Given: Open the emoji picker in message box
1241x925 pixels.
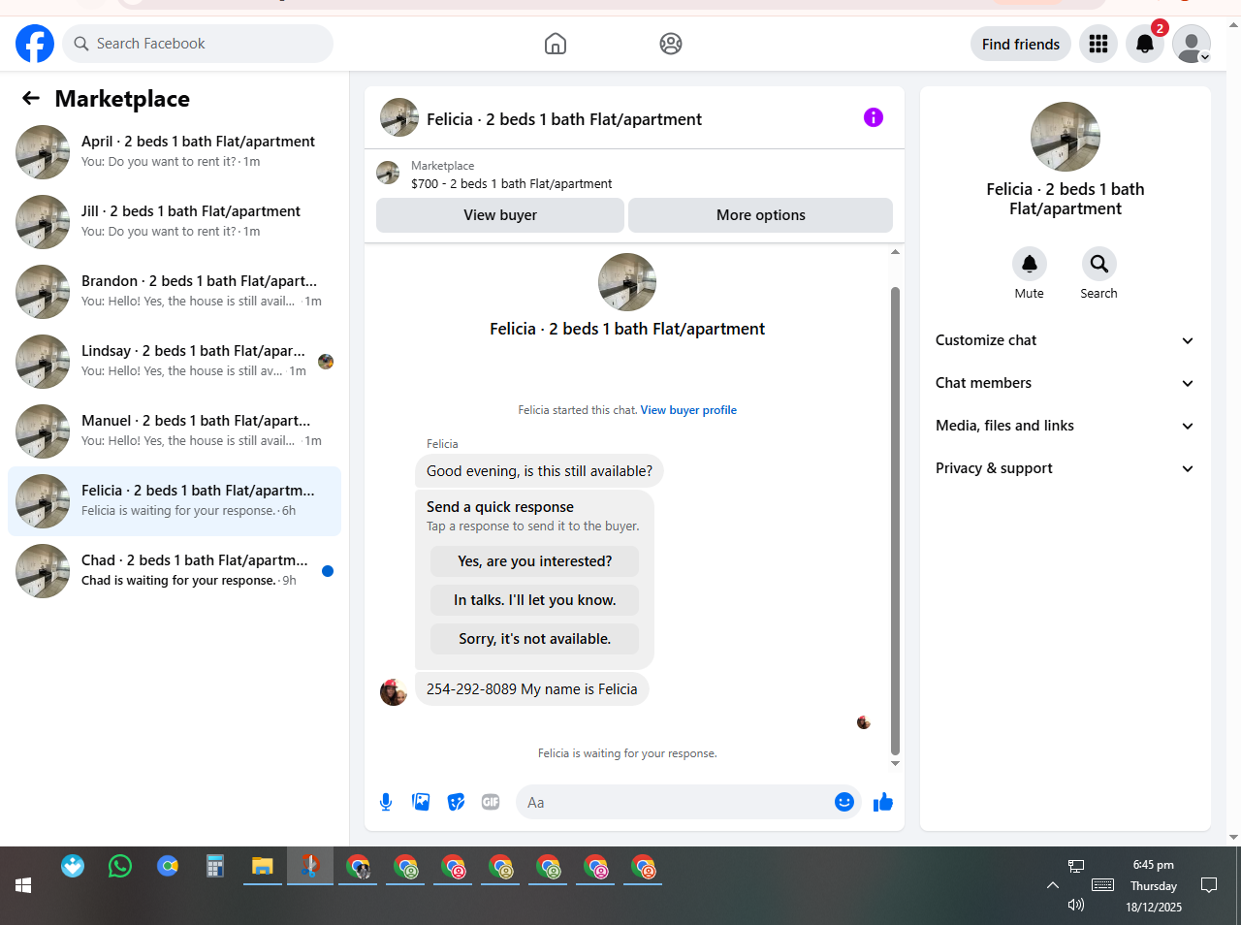Looking at the screenshot, I should 844,802.
